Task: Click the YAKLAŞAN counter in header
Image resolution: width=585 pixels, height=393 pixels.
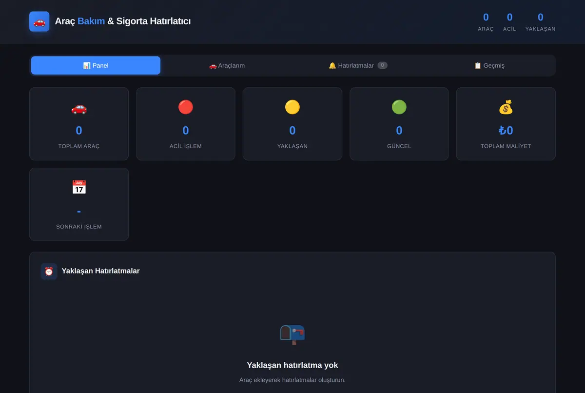Action: click(540, 22)
